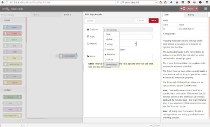The width and height of the screenshot is (210, 127).
Task: Click the Name input field
Action: pos(135,56)
